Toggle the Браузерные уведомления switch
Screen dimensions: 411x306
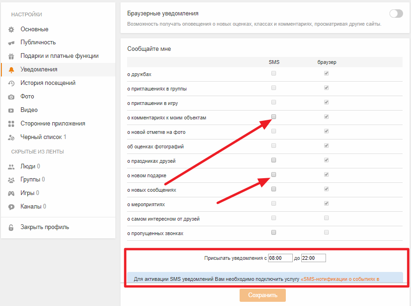click(396, 14)
